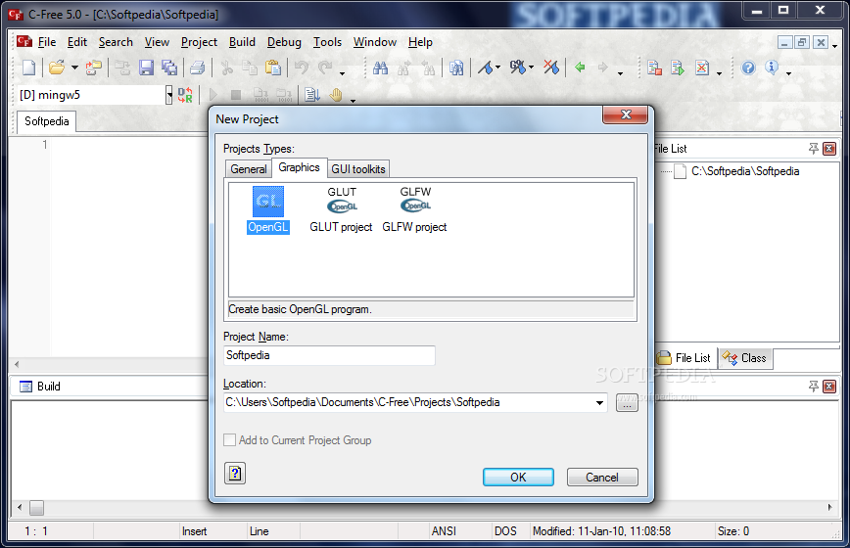Open navigation toolbar options arrow
Viewport: 850px width, 548px height.
pos(620,73)
